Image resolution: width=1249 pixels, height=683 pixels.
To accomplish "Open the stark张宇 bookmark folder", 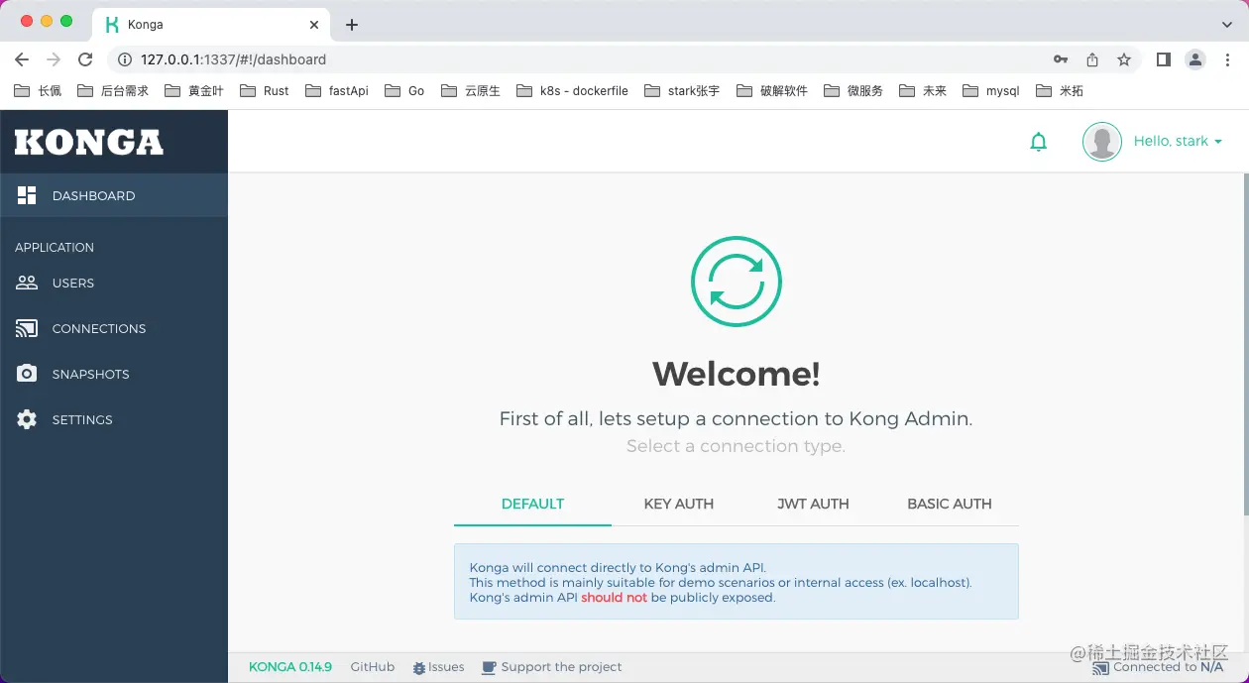I will click(x=681, y=90).
